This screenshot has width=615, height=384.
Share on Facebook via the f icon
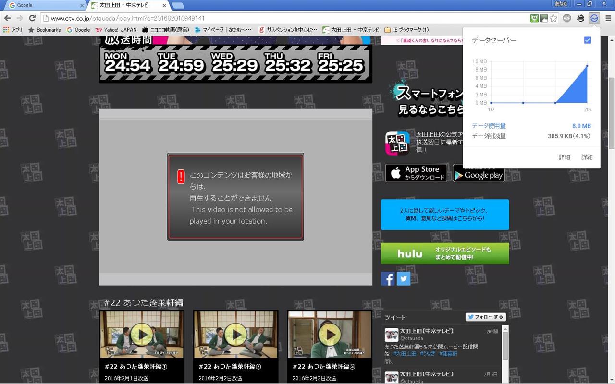click(388, 279)
